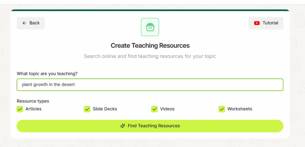Click the Videos label text
The image size is (305, 147).
pos(167,109)
